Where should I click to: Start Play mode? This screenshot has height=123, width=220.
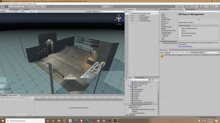click(104, 6)
